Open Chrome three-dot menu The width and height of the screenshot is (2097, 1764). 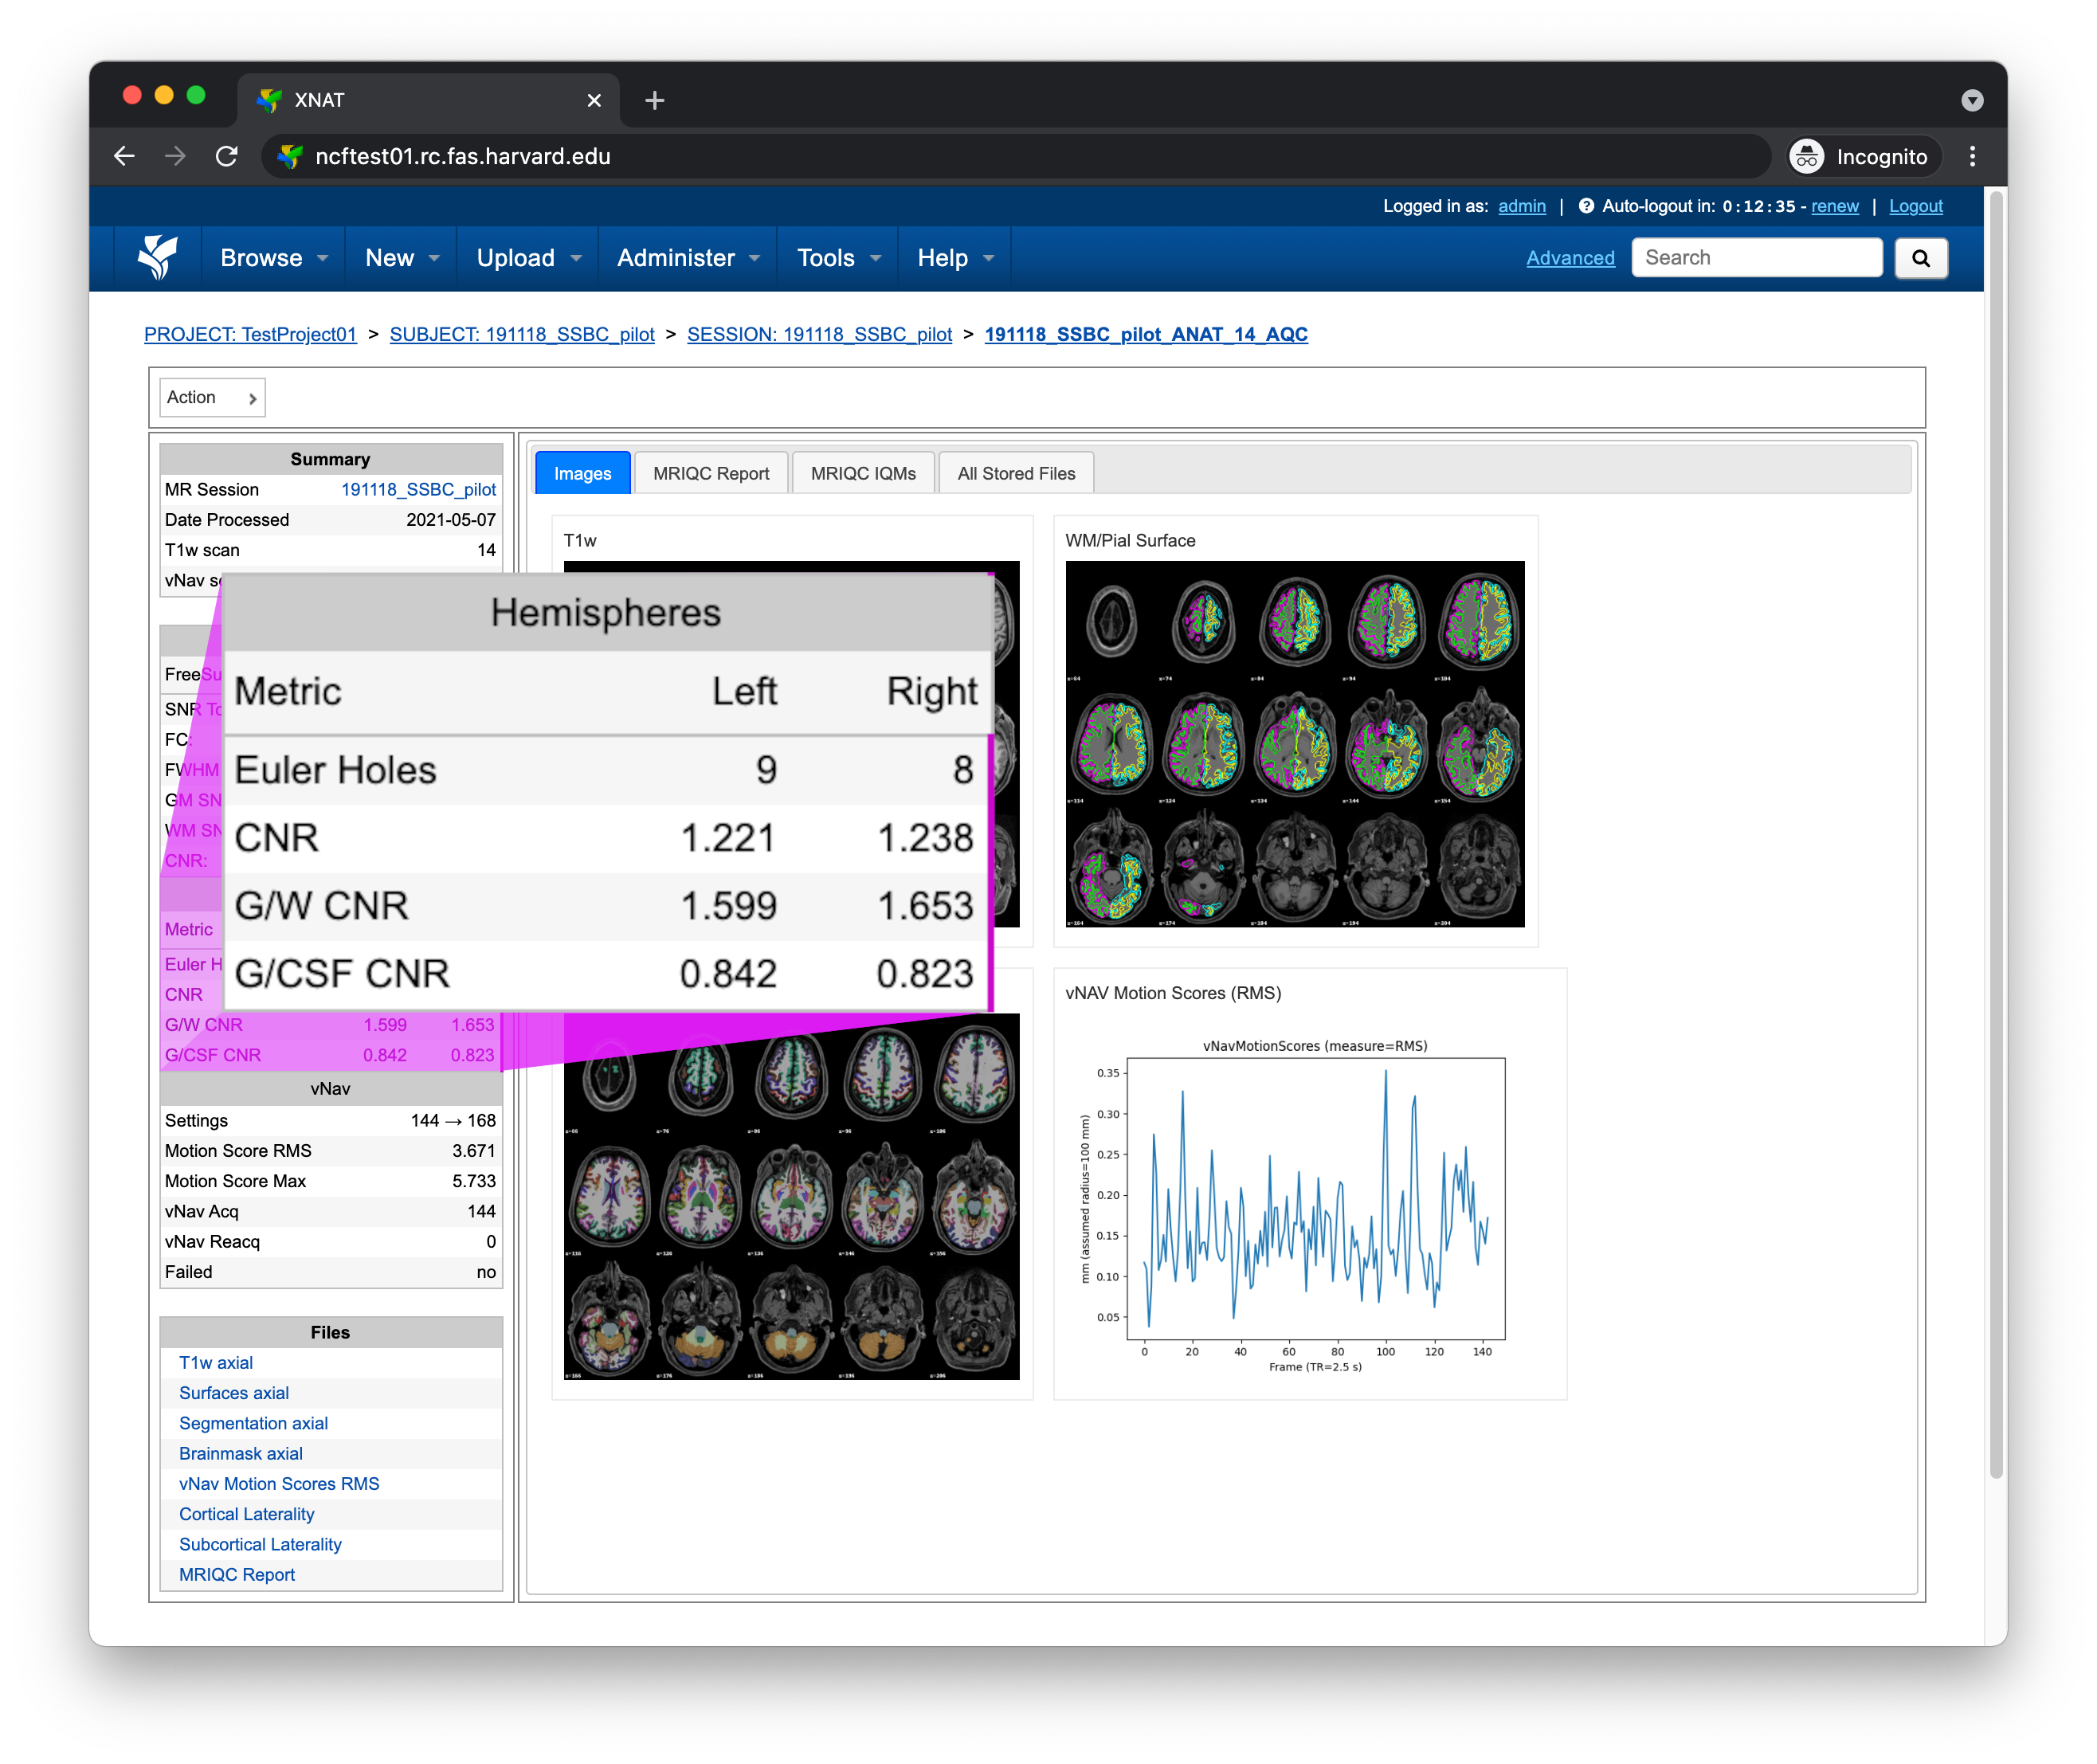click(x=1972, y=156)
